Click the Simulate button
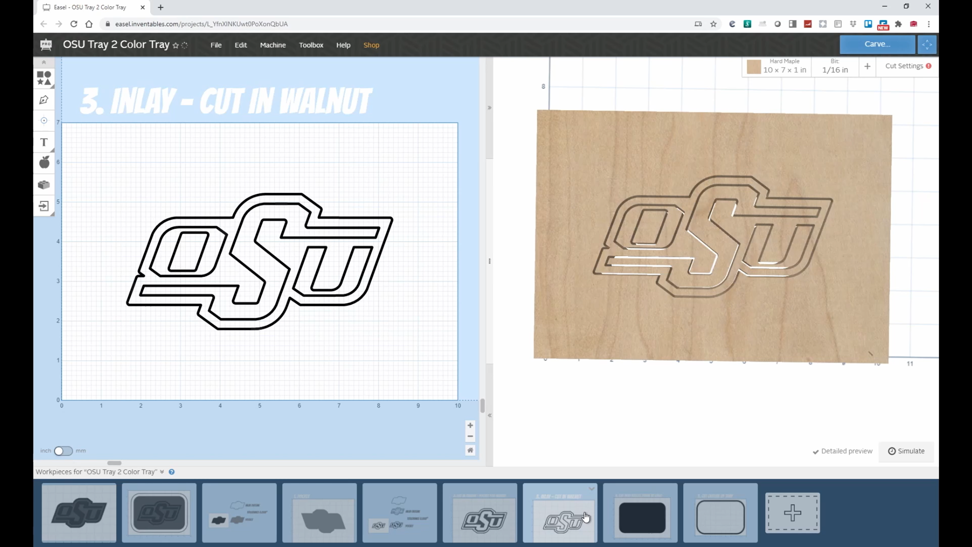Screen dimensions: 972x547 (906, 451)
